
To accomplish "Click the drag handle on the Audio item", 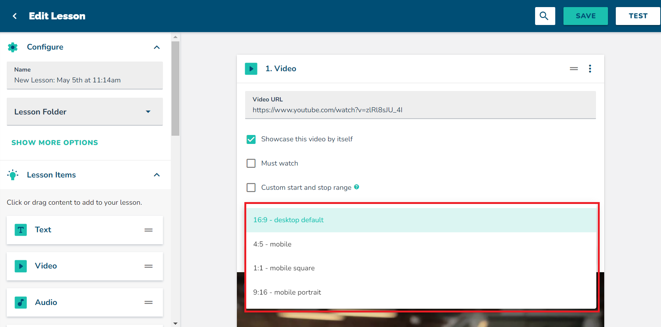I will (x=148, y=302).
